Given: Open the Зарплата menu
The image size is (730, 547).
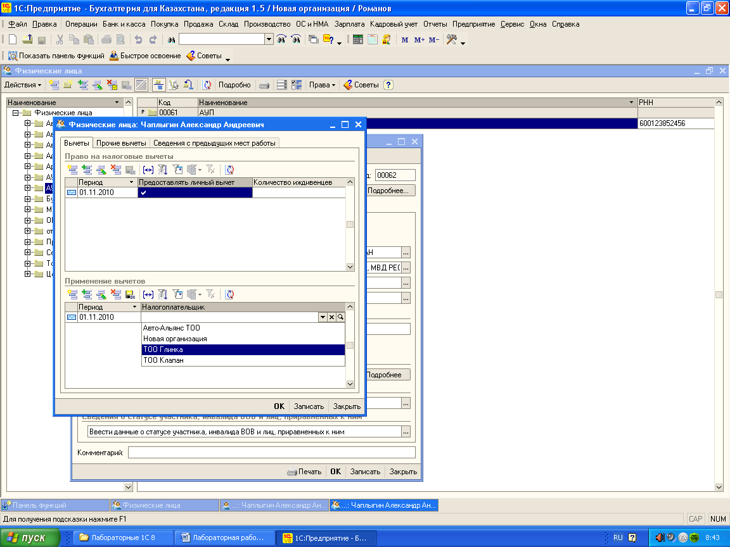Looking at the screenshot, I should (349, 24).
